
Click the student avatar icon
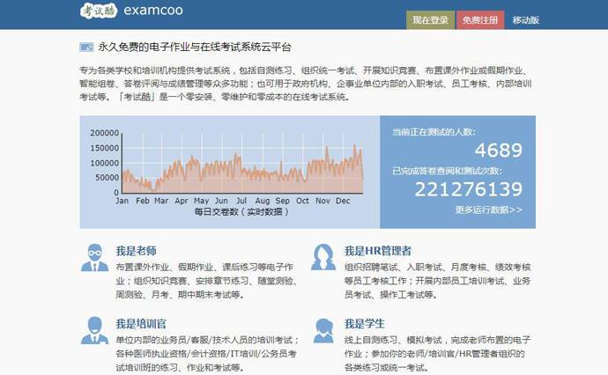click(323, 330)
